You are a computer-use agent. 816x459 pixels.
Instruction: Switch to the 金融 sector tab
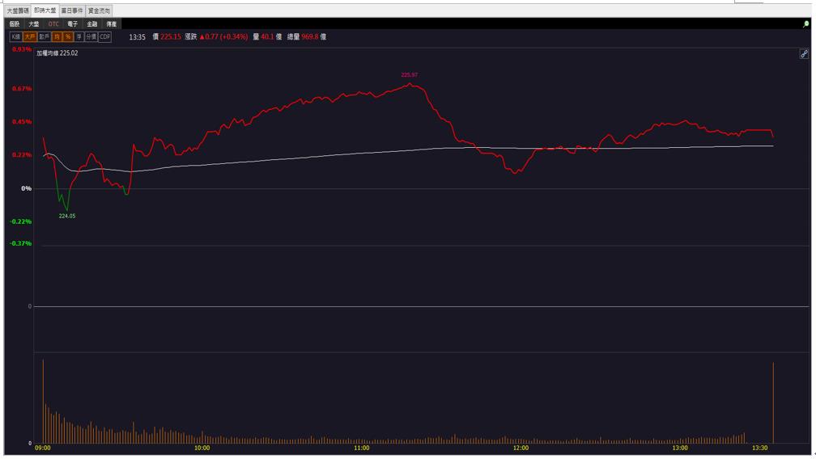(92, 24)
